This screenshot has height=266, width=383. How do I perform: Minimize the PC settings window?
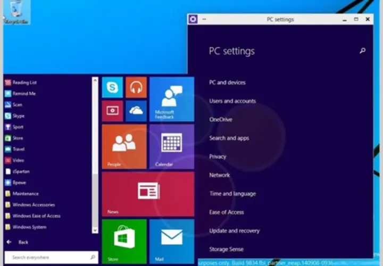(345, 19)
